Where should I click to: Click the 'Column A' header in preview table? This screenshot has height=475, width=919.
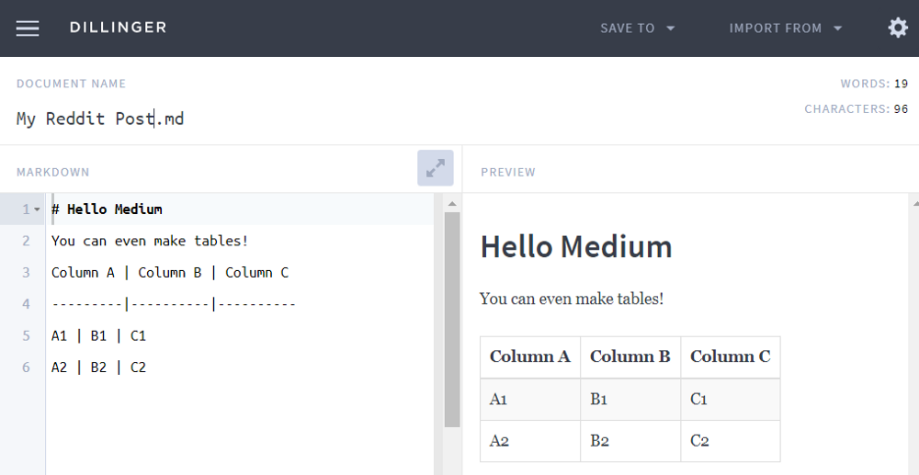529,356
